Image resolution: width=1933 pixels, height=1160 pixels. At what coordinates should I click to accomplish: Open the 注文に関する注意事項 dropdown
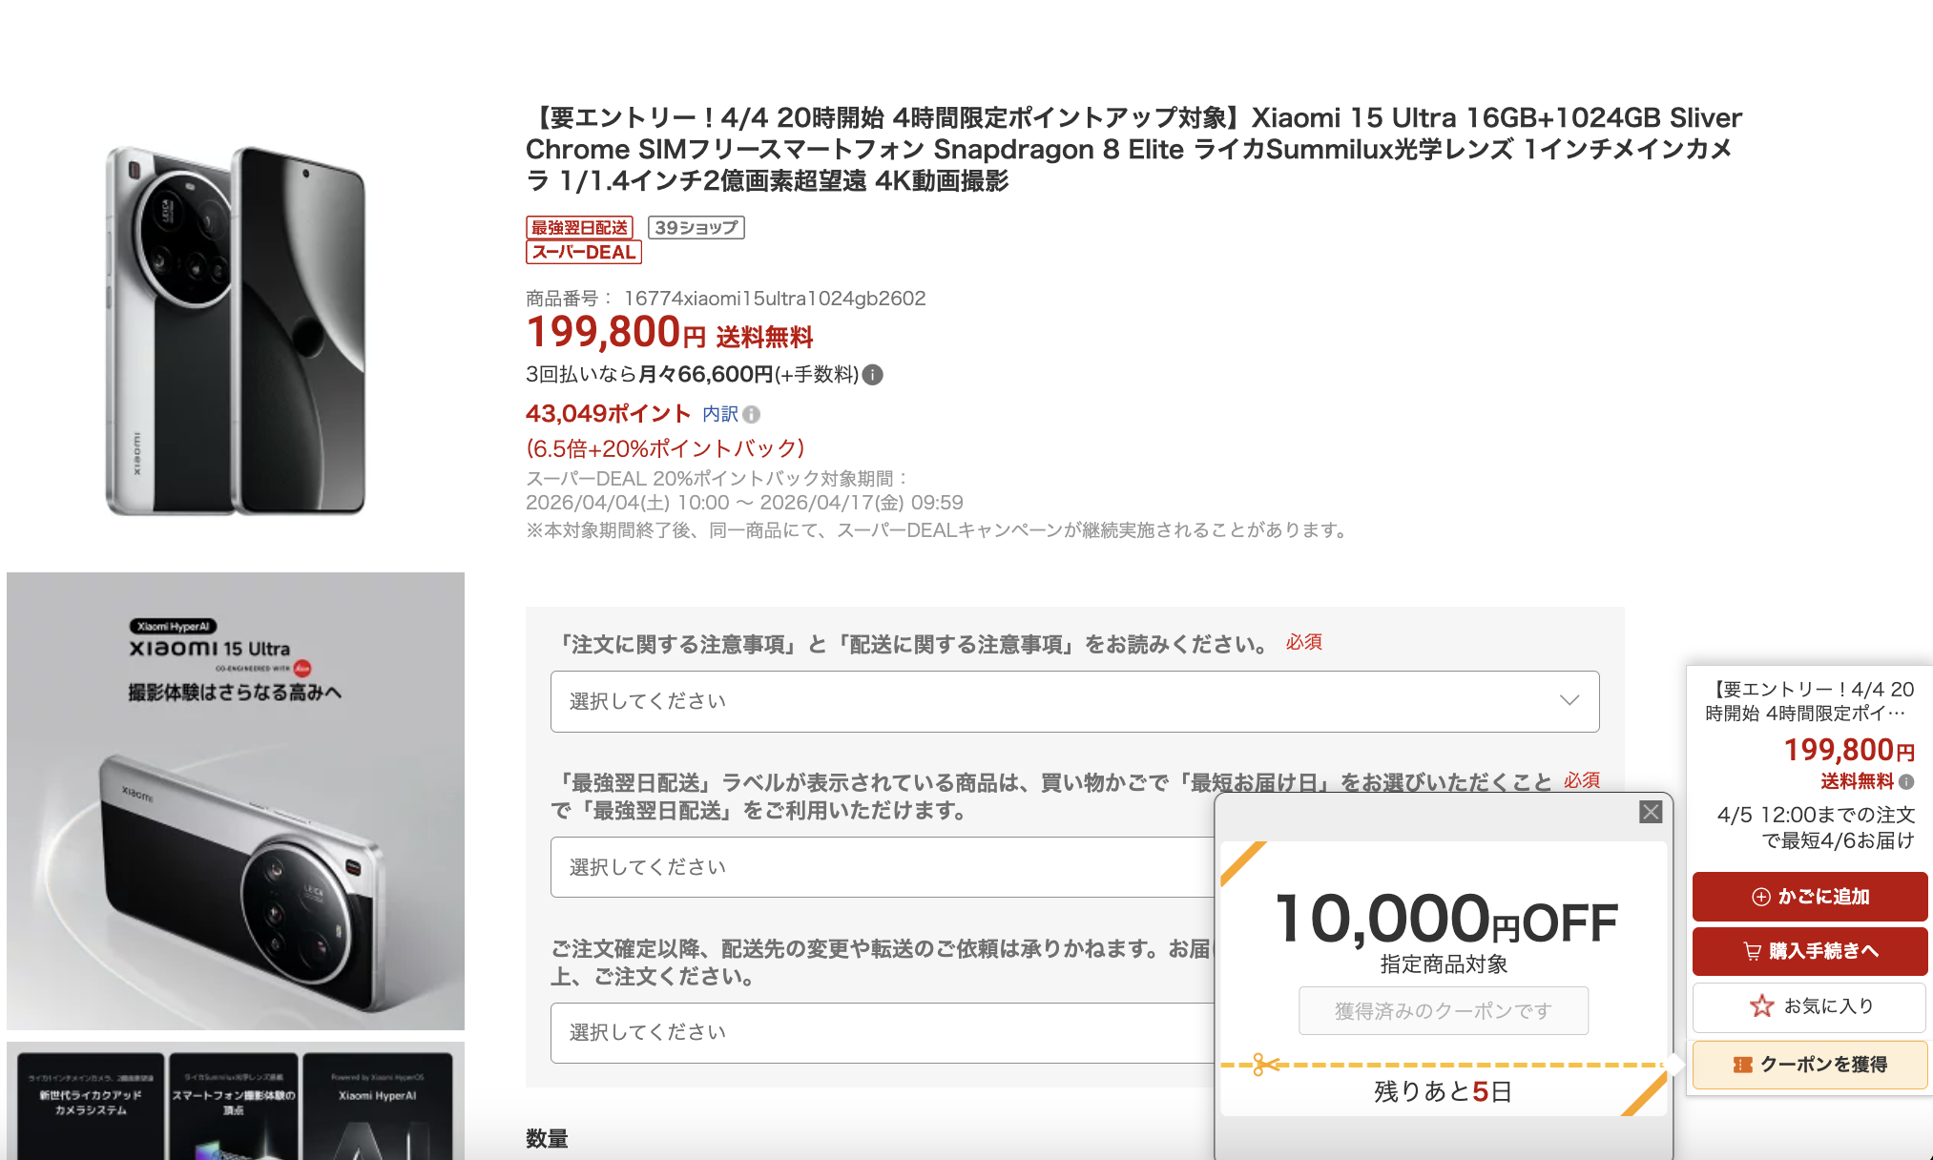[1074, 701]
